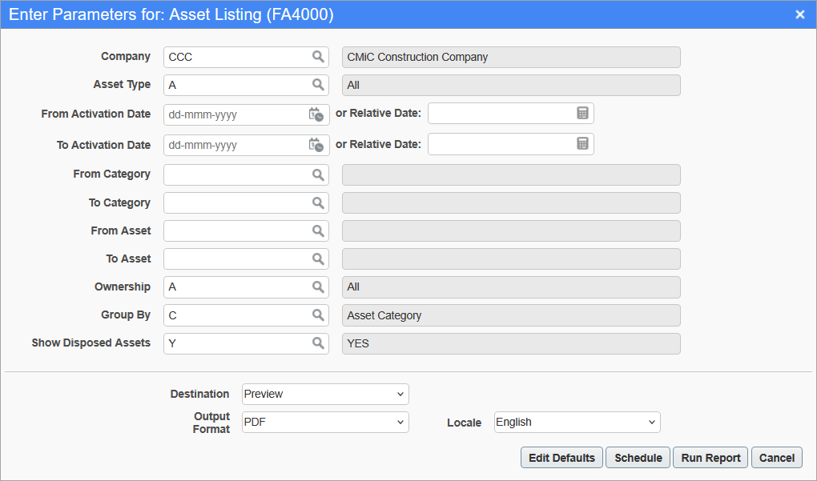
Task: Open Company lookup search icon
Action: (318, 57)
